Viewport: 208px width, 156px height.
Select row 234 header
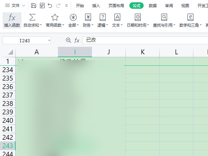(x=8, y=70)
